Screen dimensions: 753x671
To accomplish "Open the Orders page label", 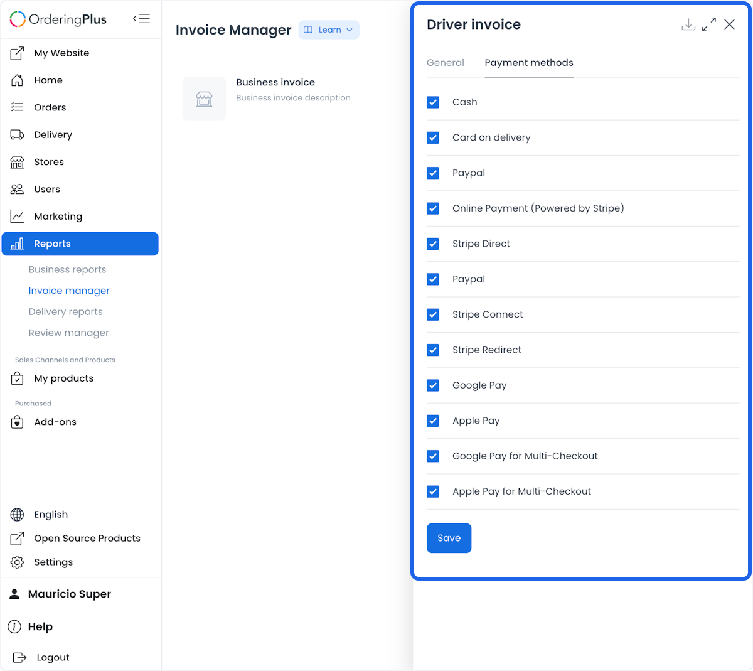I will (50, 107).
